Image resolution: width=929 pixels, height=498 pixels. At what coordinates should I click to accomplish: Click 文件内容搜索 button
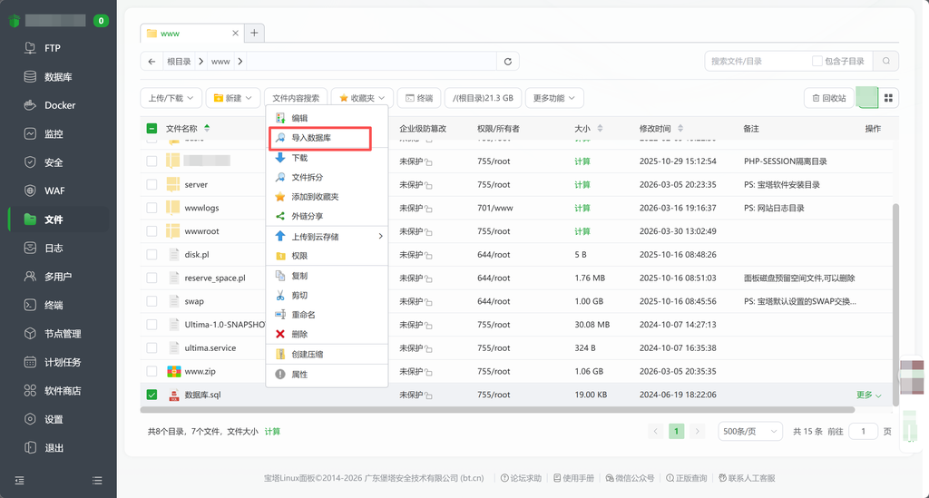296,98
